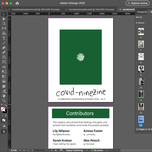This screenshot has width=152, height=152.
Task: Select the Page tool
Action: point(4,24)
